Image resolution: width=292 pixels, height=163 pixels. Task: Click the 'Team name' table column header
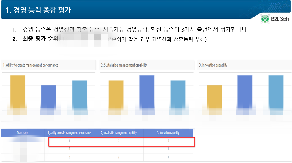click(23, 133)
